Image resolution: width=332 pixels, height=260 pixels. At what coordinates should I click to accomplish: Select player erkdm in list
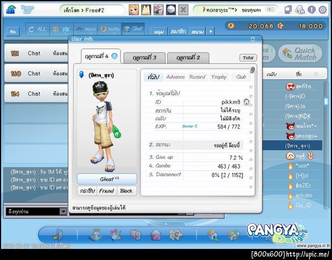[304, 195]
